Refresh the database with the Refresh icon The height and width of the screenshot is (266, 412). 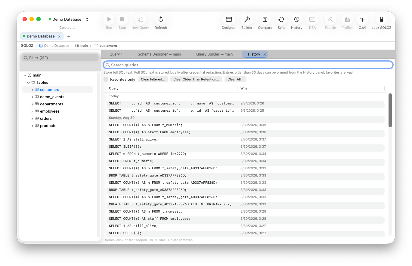161,20
